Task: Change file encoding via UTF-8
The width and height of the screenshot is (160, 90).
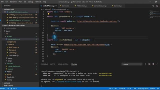Action: pyautogui.click(x=129, y=88)
